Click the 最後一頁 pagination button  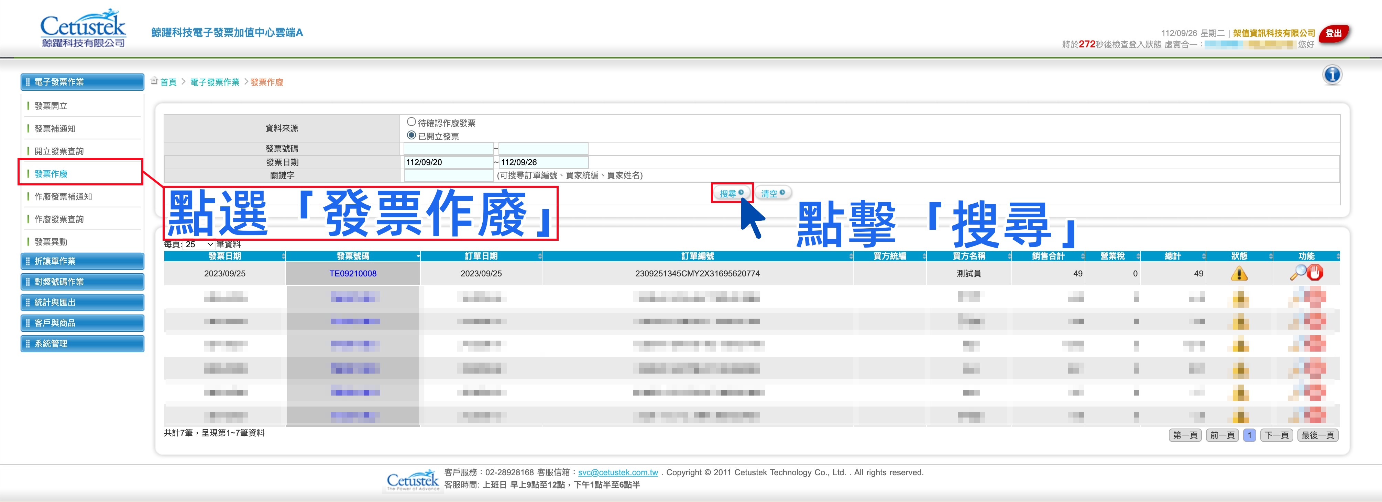1318,435
